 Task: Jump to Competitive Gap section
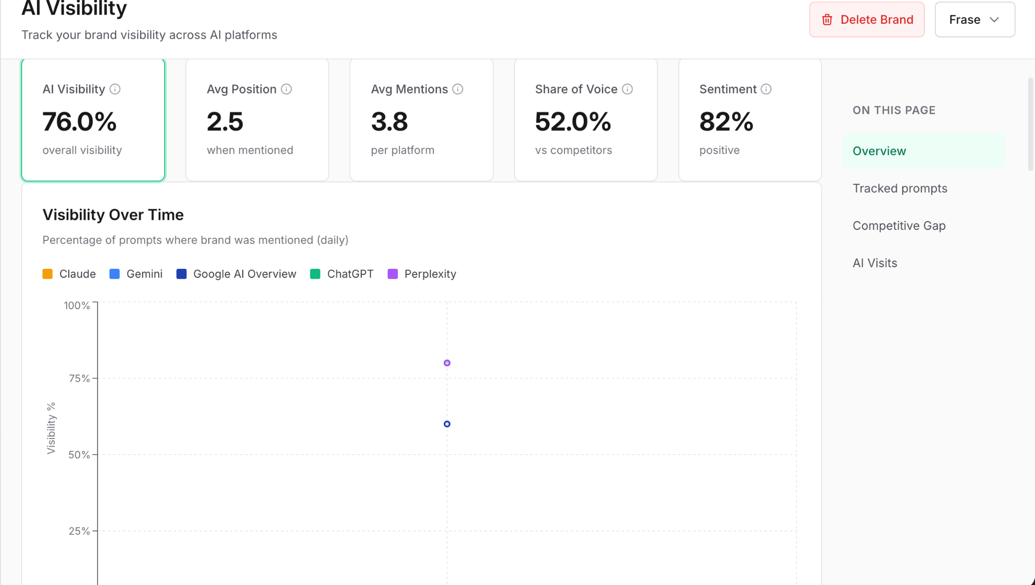point(899,226)
